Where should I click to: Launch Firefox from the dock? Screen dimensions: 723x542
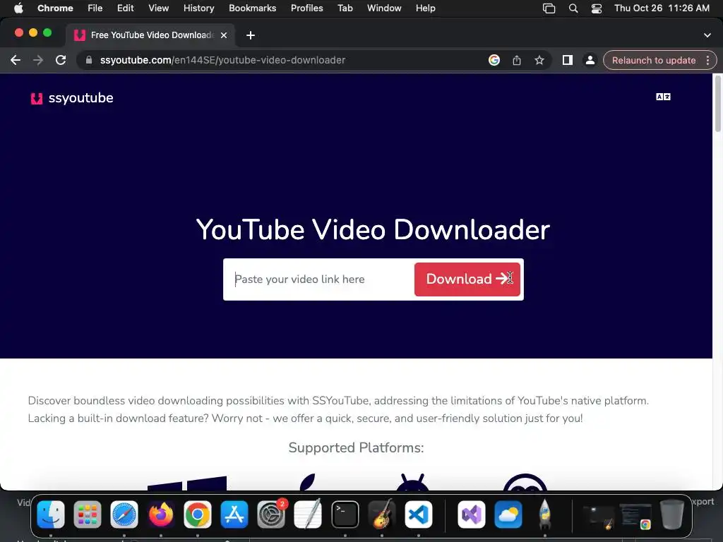coord(161,514)
